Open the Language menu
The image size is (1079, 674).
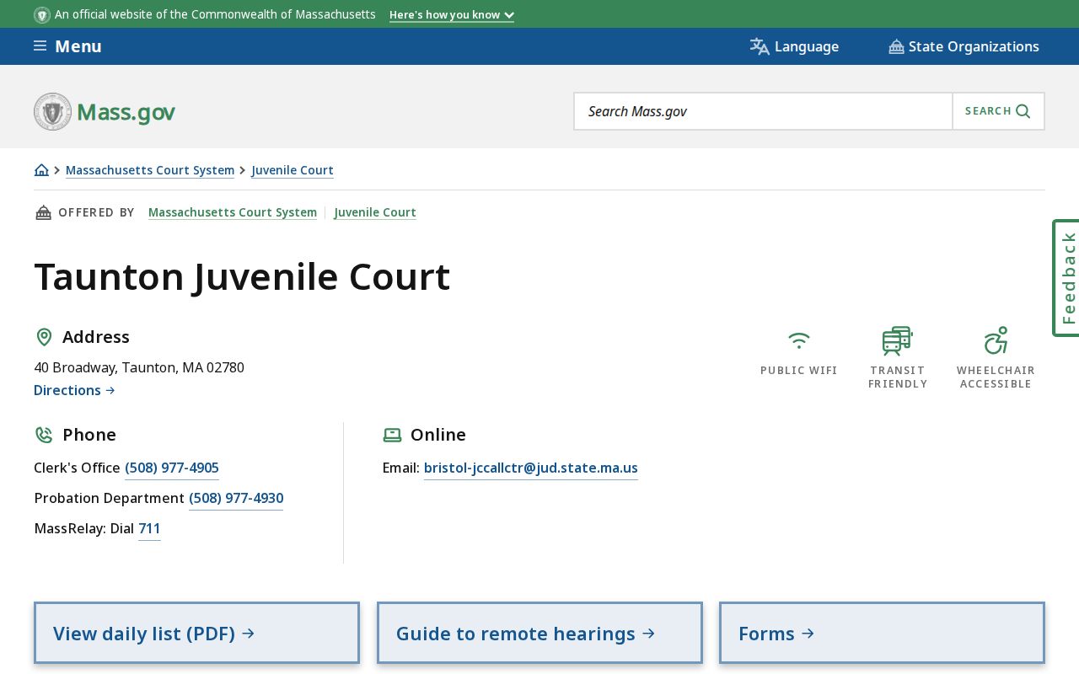coord(794,46)
